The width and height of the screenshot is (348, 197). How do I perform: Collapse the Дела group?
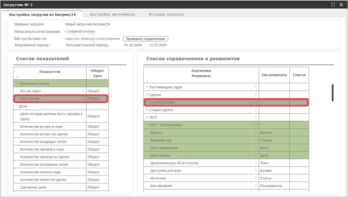coord(17,106)
